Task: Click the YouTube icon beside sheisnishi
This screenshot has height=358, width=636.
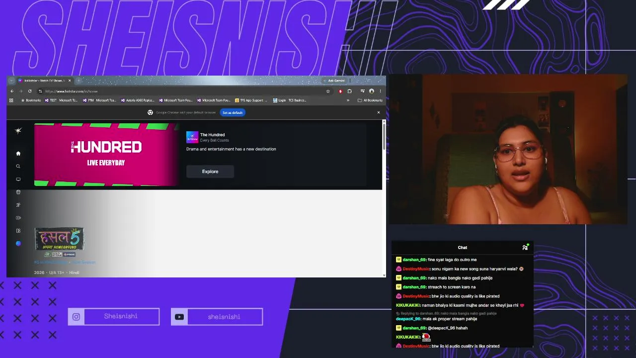Action: 179,317
